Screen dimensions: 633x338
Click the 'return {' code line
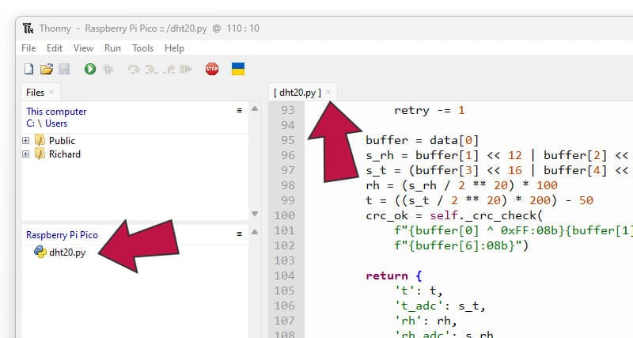(x=394, y=275)
